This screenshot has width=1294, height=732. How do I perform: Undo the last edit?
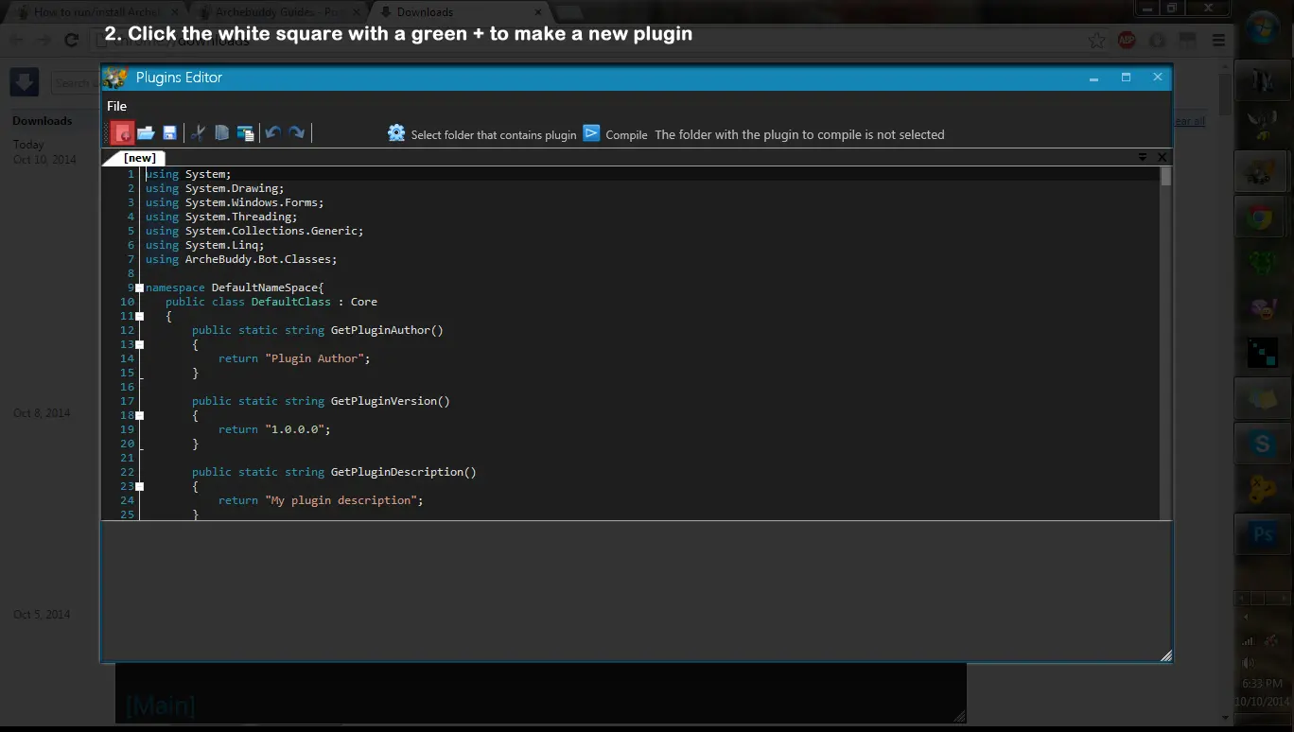[272, 133]
